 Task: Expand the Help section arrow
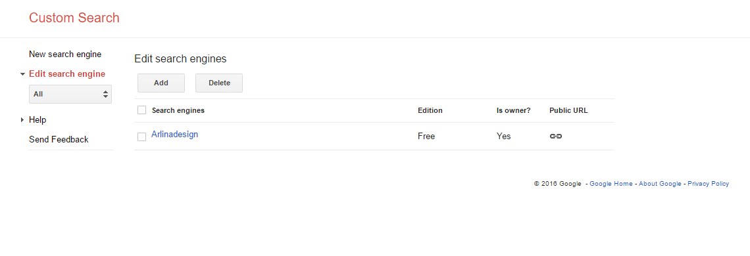point(22,120)
